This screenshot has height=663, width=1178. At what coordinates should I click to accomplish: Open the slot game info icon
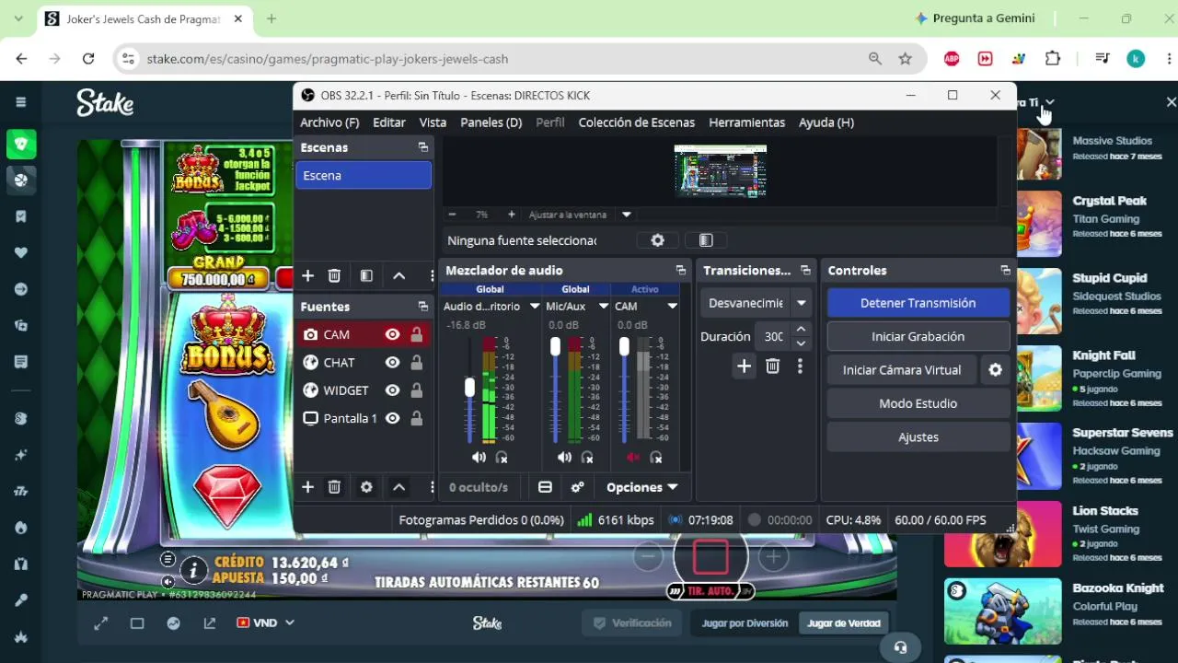pyautogui.click(x=193, y=571)
